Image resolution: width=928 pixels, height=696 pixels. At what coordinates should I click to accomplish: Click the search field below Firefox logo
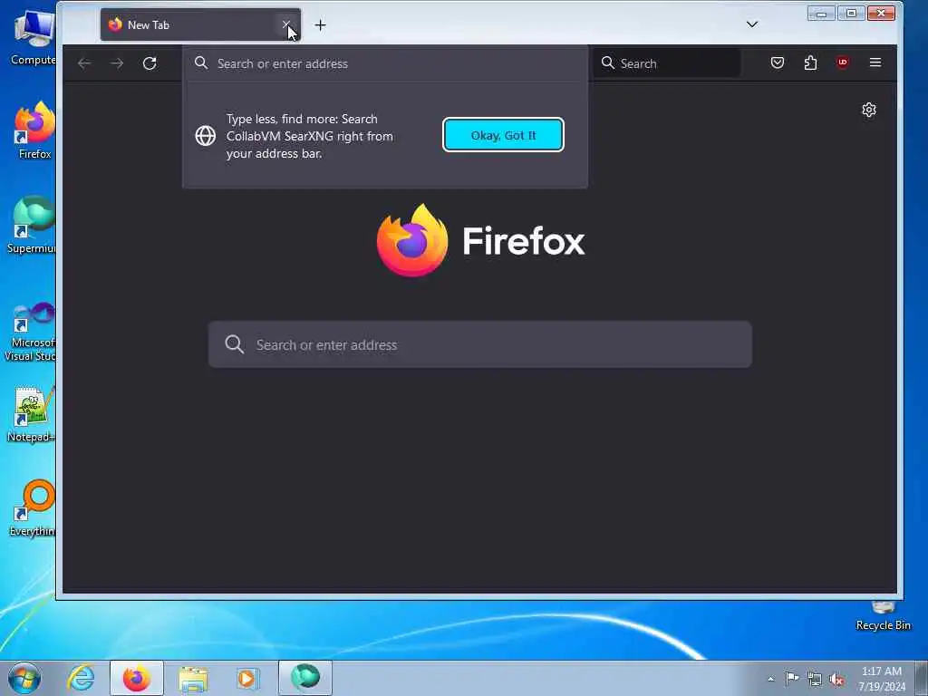coord(480,344)
